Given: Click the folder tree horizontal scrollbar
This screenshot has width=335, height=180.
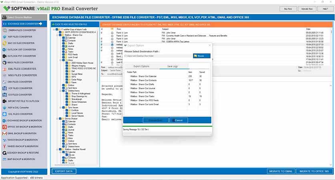Looking at the screenshot, I should pos(64,165).
